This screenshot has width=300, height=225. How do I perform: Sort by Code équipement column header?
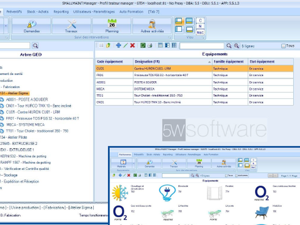pos(114,62)
